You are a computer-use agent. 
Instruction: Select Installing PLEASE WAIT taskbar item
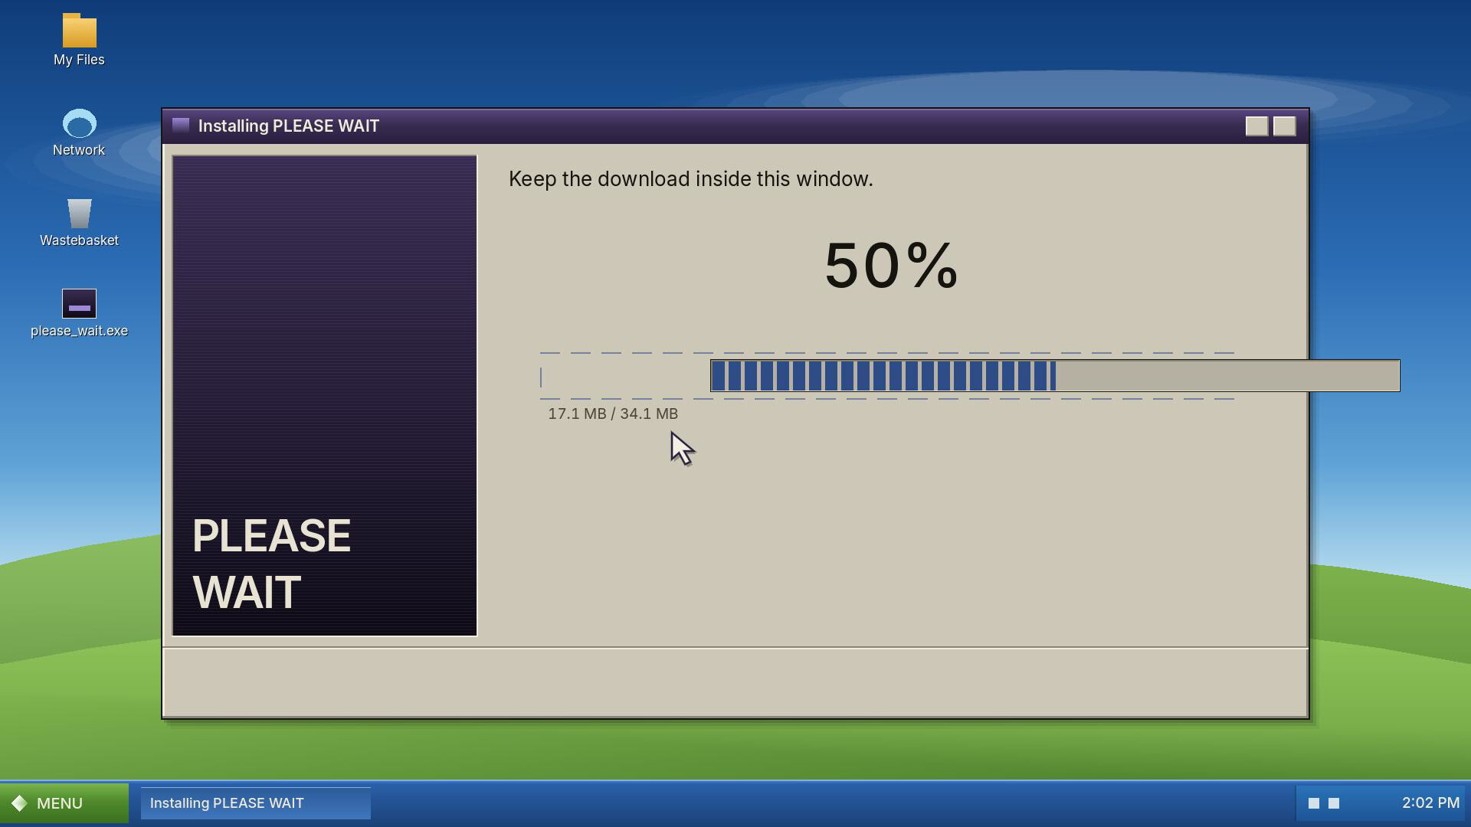tap(256, 803)
